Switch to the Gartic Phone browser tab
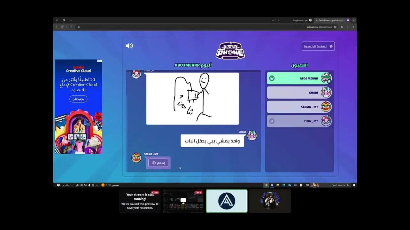Viewport: 410px width, 230px height. [x=332, y=20]
